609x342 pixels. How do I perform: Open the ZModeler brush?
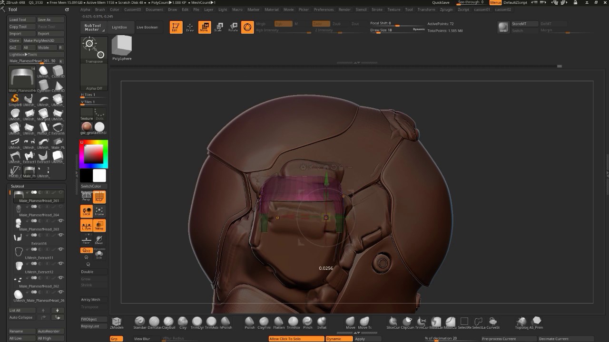[x=117, y=323]
